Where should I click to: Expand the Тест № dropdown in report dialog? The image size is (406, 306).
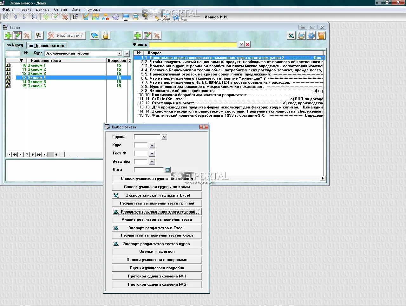(x=152, y=153)
